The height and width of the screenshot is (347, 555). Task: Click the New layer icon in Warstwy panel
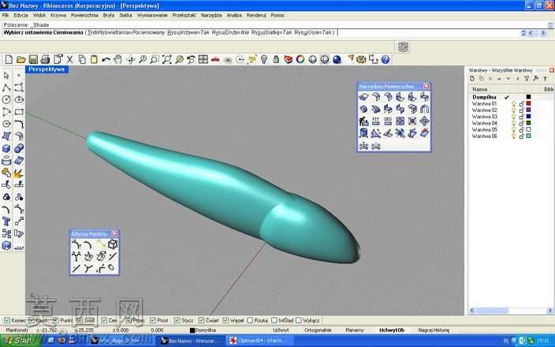click(471, 79)
